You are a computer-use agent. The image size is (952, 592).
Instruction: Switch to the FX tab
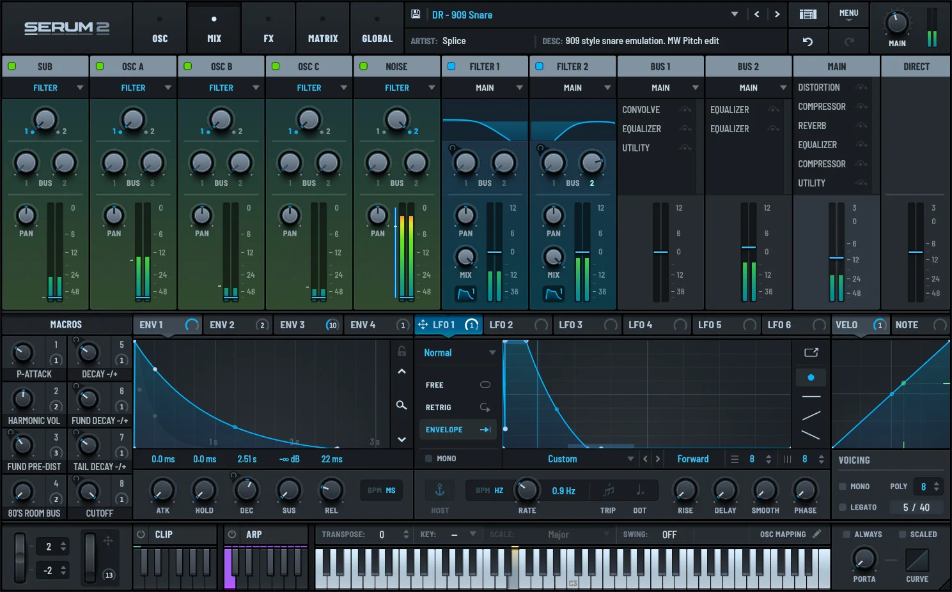tap(269, 27)
